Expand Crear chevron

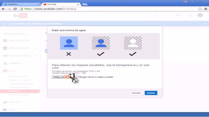click(35, 110)
